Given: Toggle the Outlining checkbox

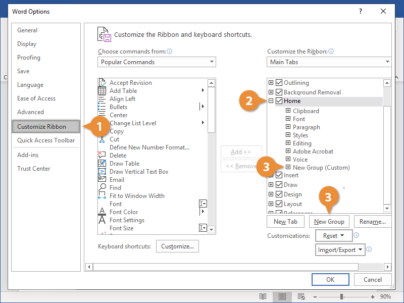Looking at the screenshot, I should coord(279,82).
